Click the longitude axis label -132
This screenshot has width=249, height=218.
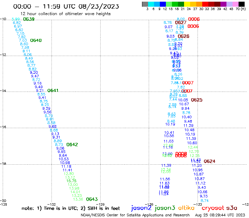click(51, 205)
